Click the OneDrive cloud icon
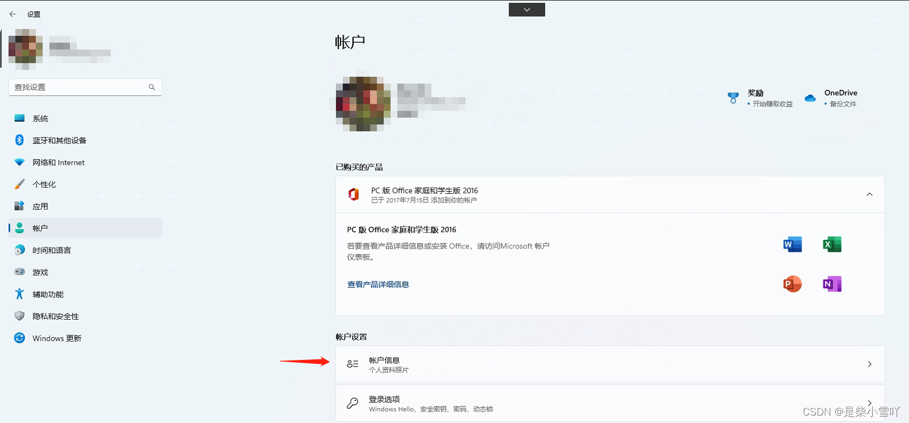The image size is (909, 423). coord(810,98)
